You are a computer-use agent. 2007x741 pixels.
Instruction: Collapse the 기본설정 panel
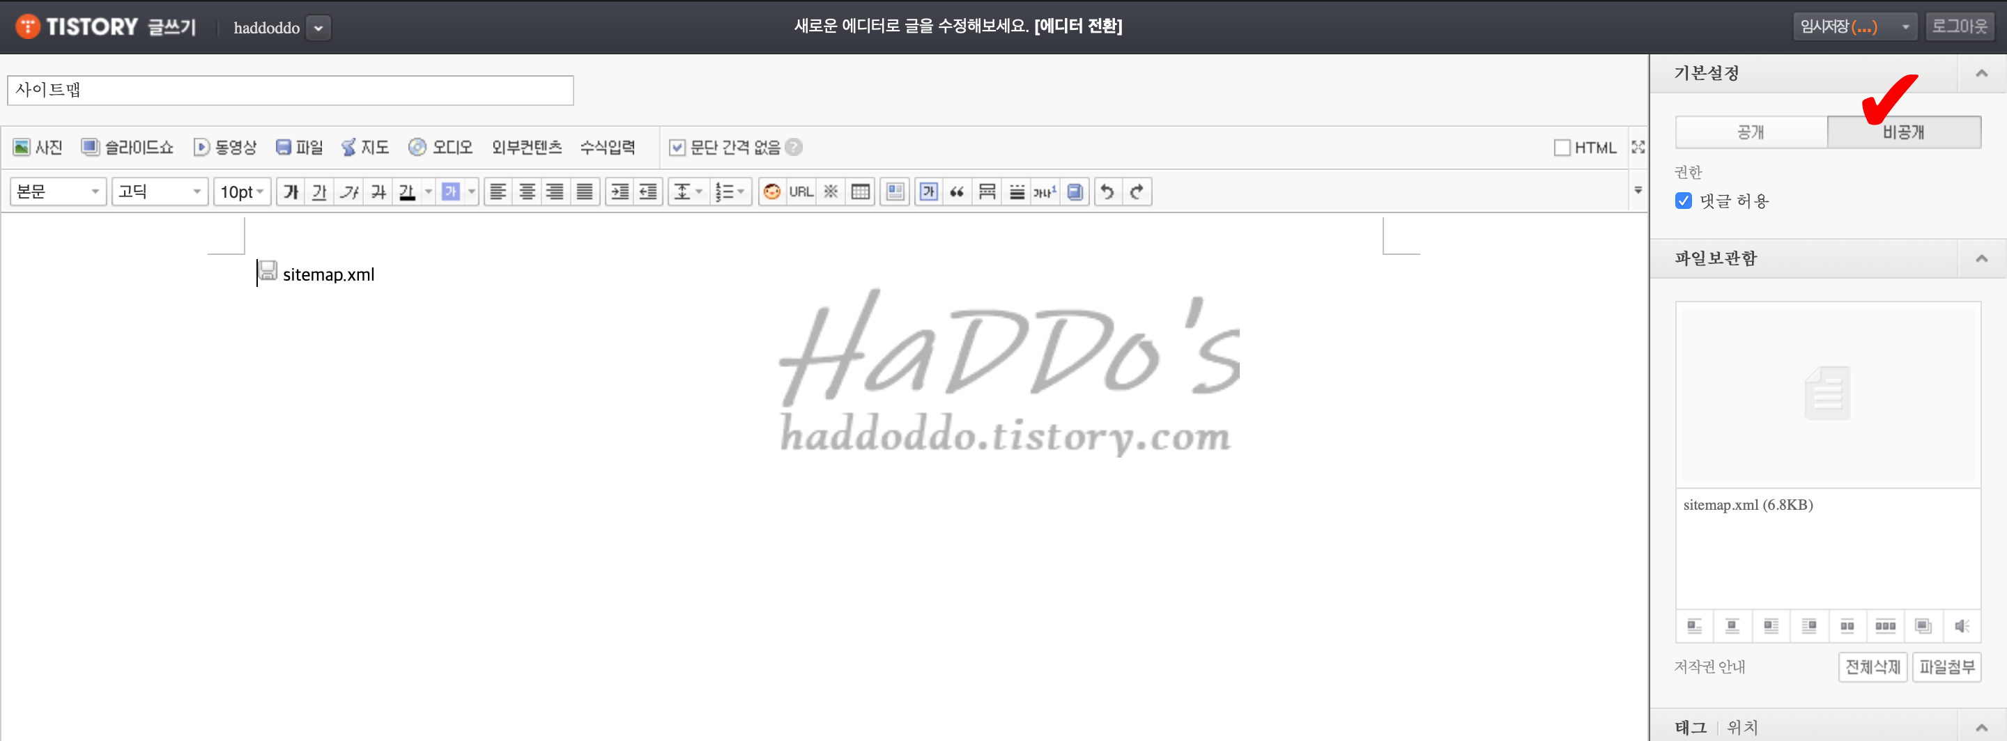pyautogui.click(x=1981, y=73)
